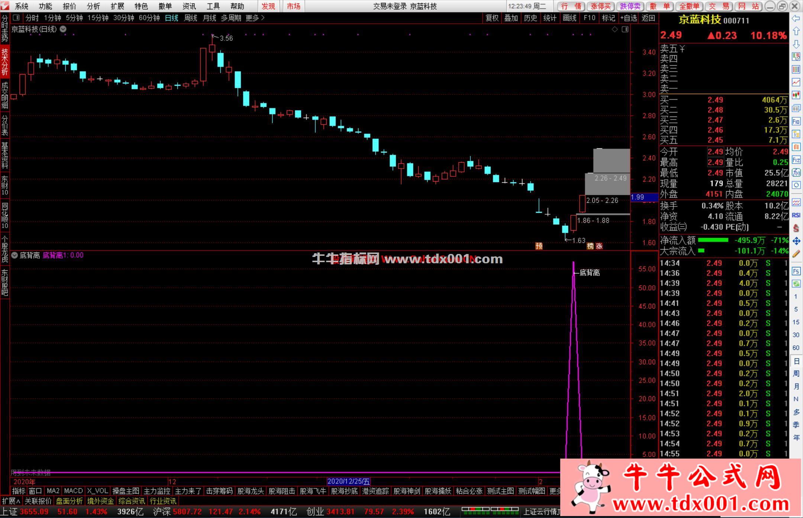
Task: Click the RSI indicator icon
Action: [796, 215]
